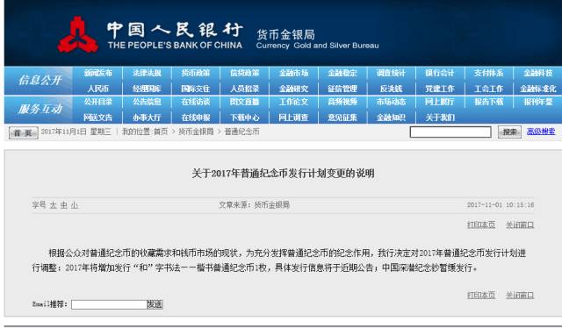The width and height of the screenshot is (562, 328).
Task: Go to the 金融科技 page
Action: pyautogui.click(x=537, y=73)
